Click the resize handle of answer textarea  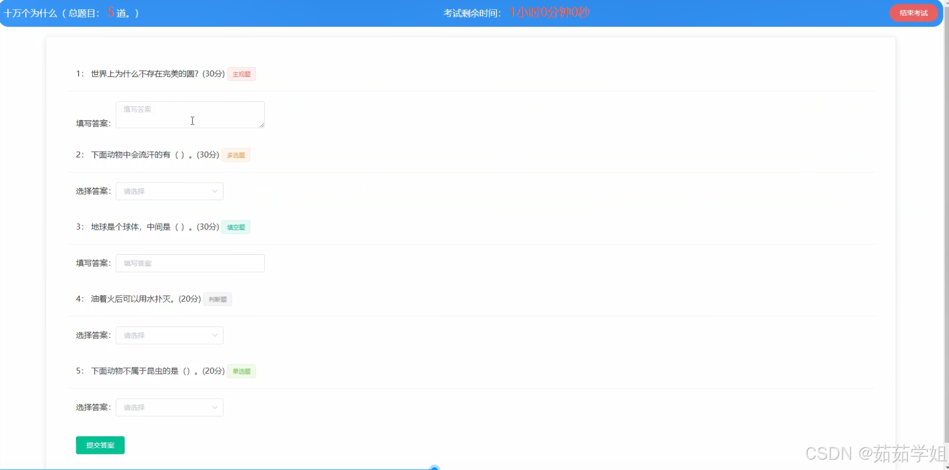tap(262, 125)
